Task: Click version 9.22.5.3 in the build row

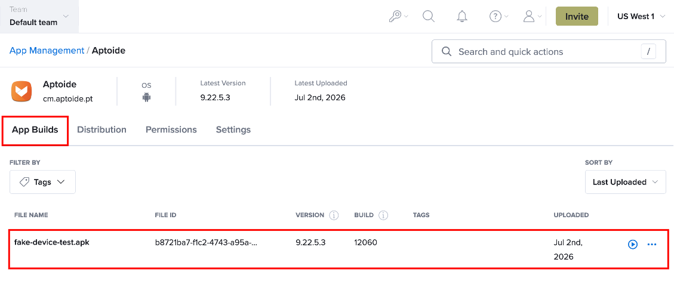Action: 310,242
